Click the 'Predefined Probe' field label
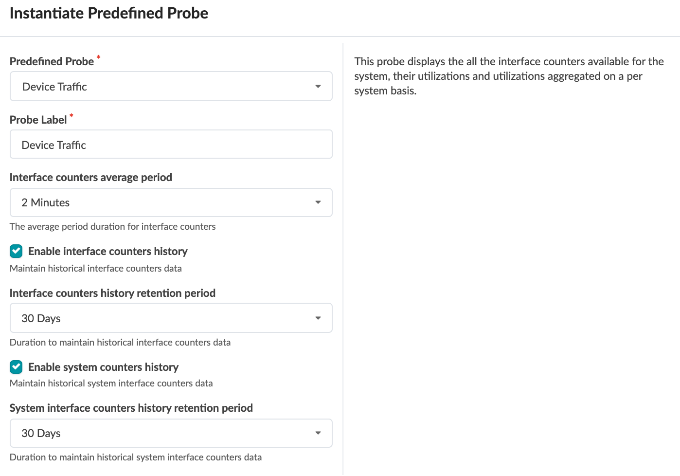The height and width of the screenshot is (476, 680). [52, 61]
